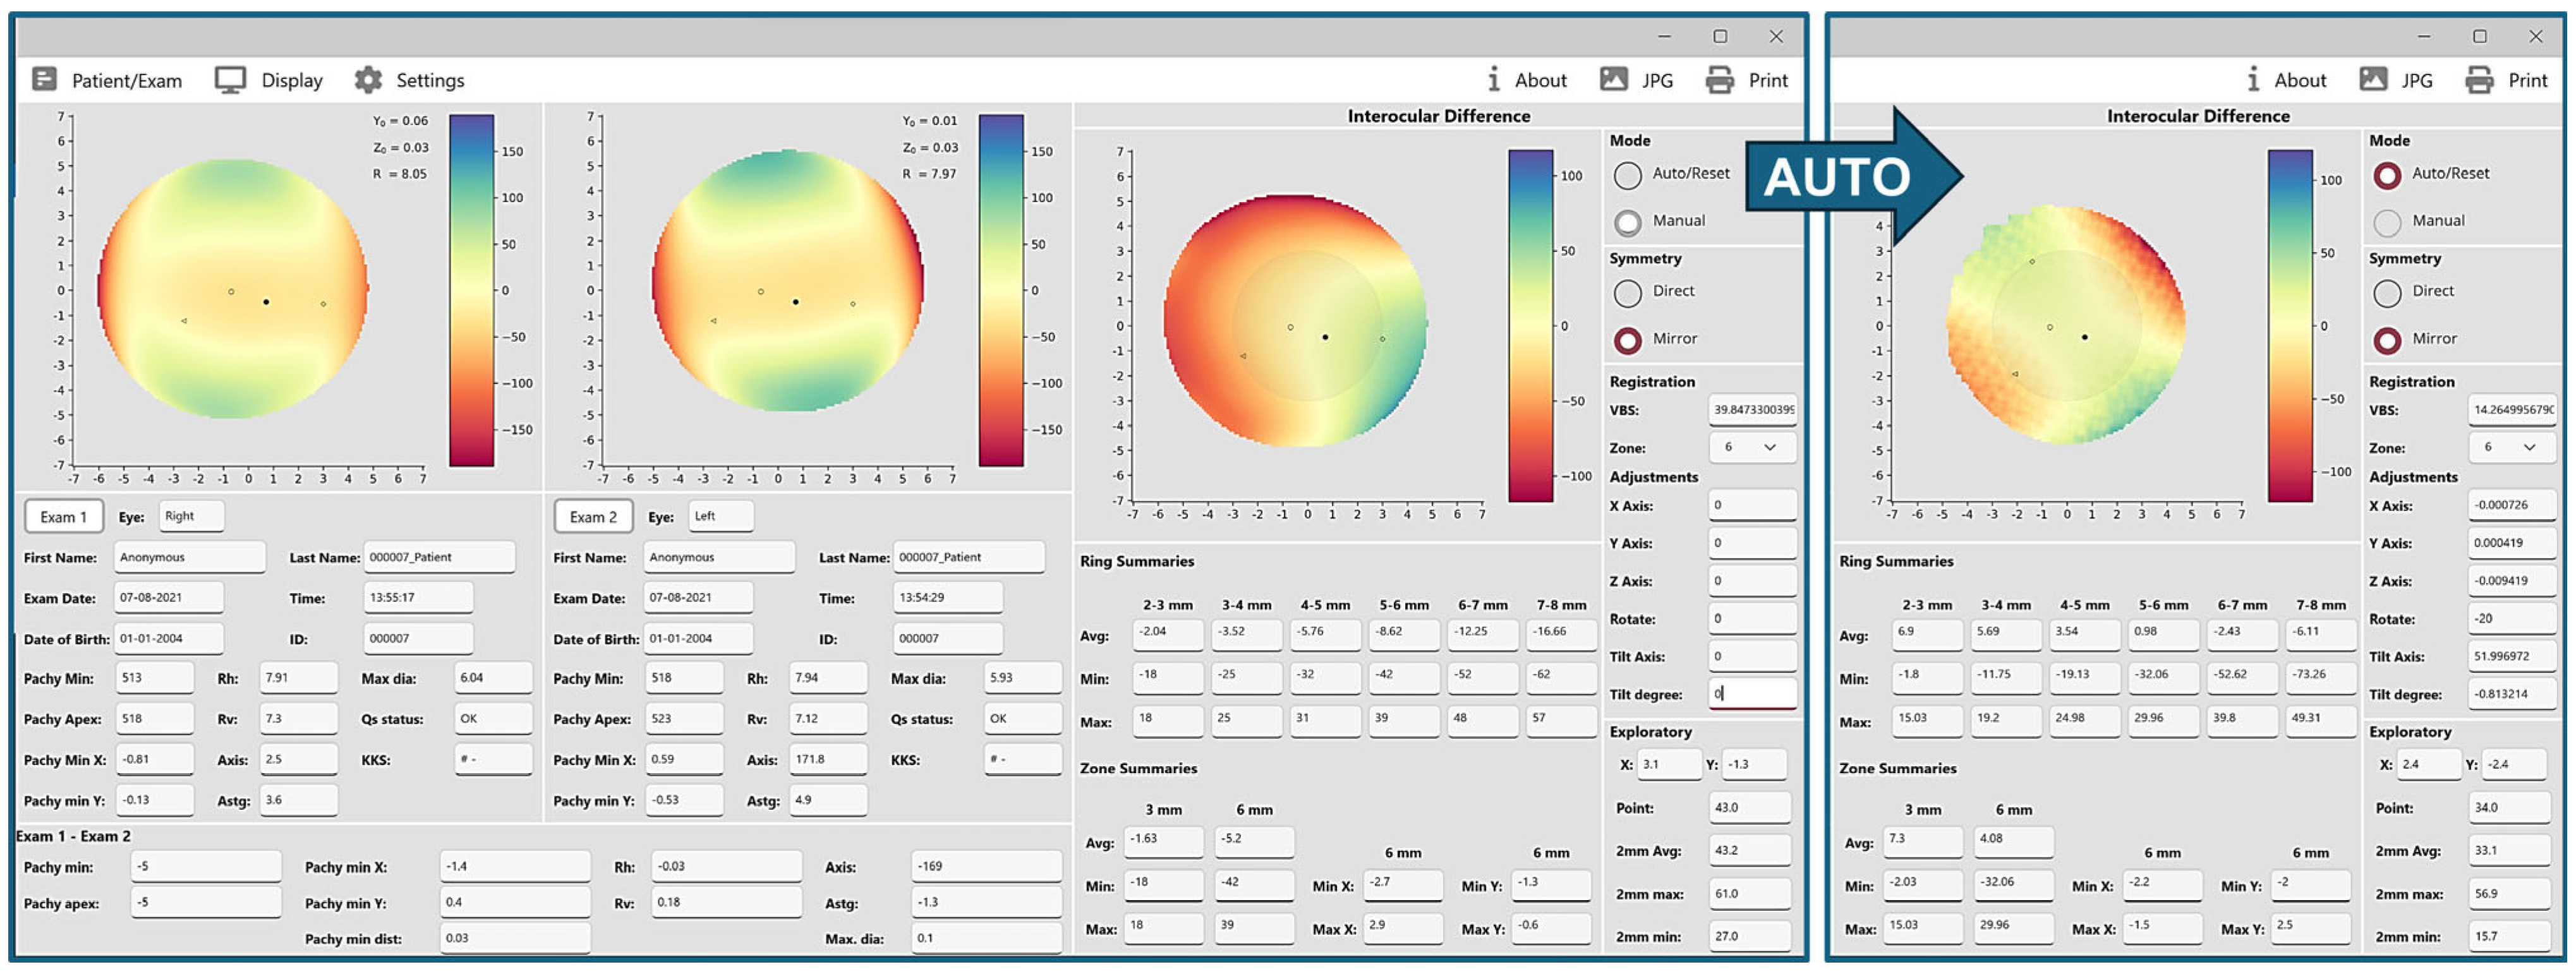Screen dimensions: 2576x974
Task: Select Auto/Reset mode in left window
Action: [x=1627, y=175]
